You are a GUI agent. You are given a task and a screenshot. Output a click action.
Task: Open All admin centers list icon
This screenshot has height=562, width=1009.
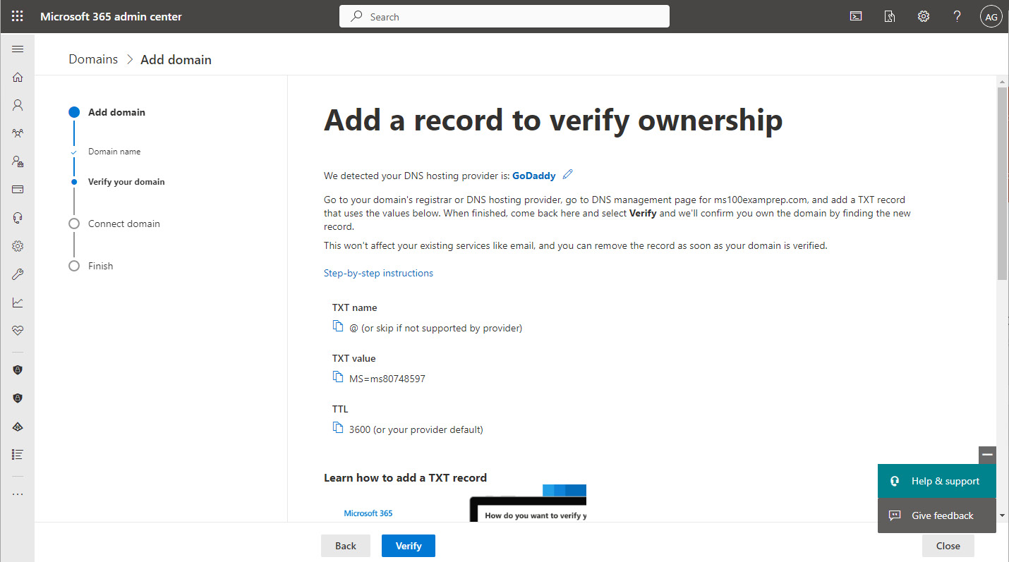coord(18,455)
